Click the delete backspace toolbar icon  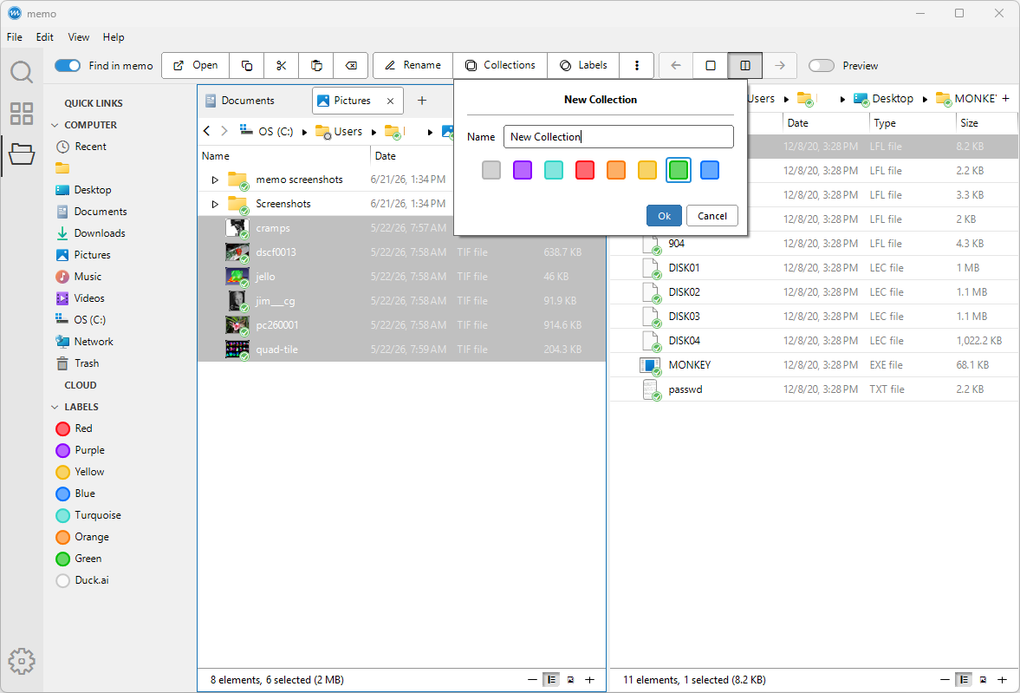(x=351, y=65)
